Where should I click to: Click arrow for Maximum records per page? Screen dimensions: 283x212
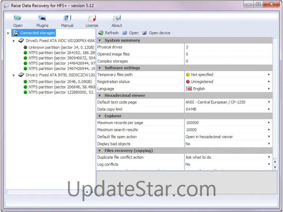(x=269, y=122)
